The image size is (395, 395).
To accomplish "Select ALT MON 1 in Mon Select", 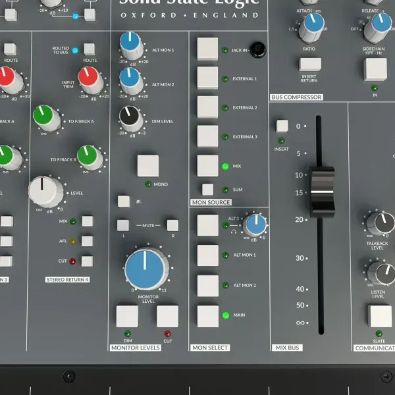I will pyautogui.click(x=208, y=255).
